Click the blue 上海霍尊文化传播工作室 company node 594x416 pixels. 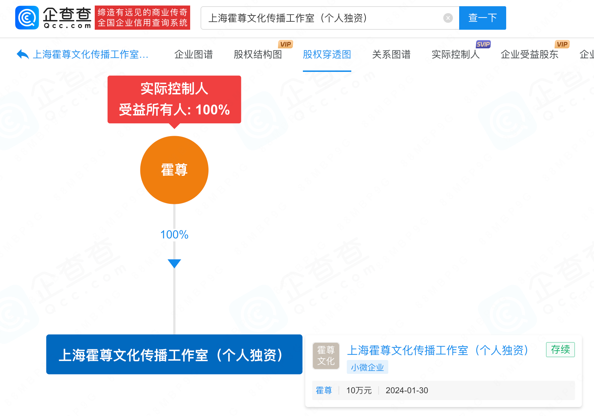coord(174,354)
